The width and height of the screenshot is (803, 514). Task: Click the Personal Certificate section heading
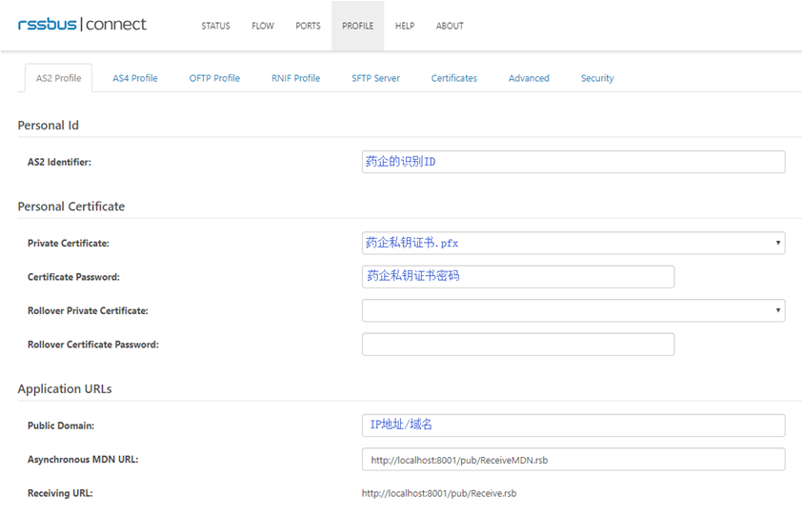[x=71, y=207]
